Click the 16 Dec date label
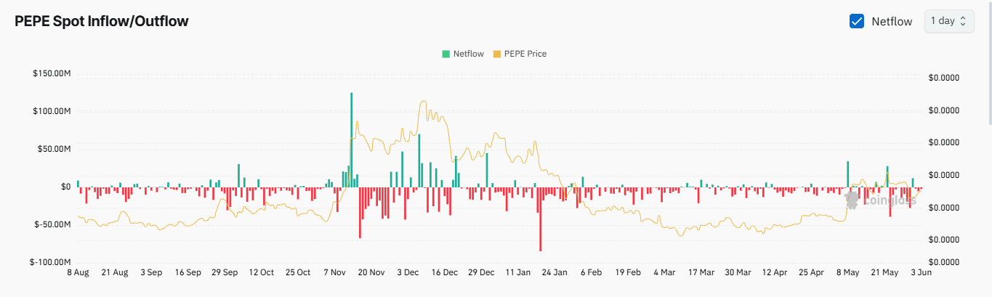The width and height of the screenshot is (992, 297). pos(445,273)
